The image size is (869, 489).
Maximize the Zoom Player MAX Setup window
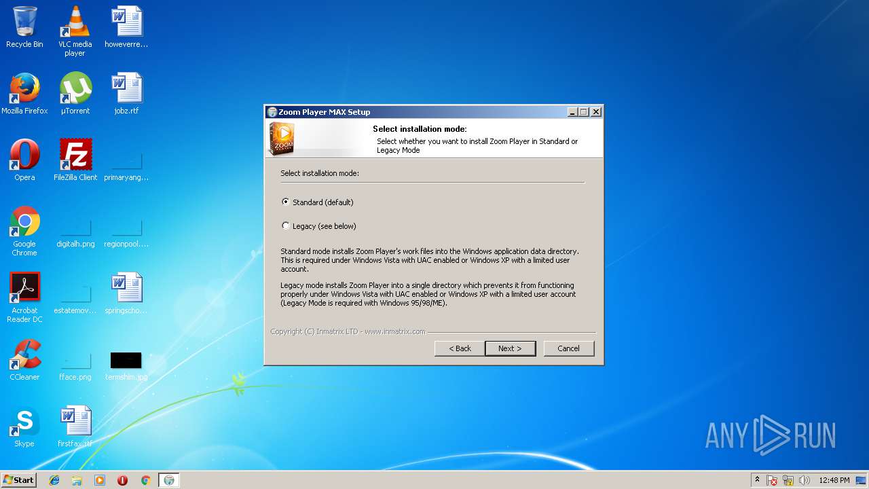point(584,112)
